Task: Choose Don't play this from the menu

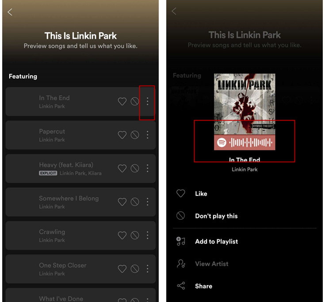Action: click(x=216, y=216)
